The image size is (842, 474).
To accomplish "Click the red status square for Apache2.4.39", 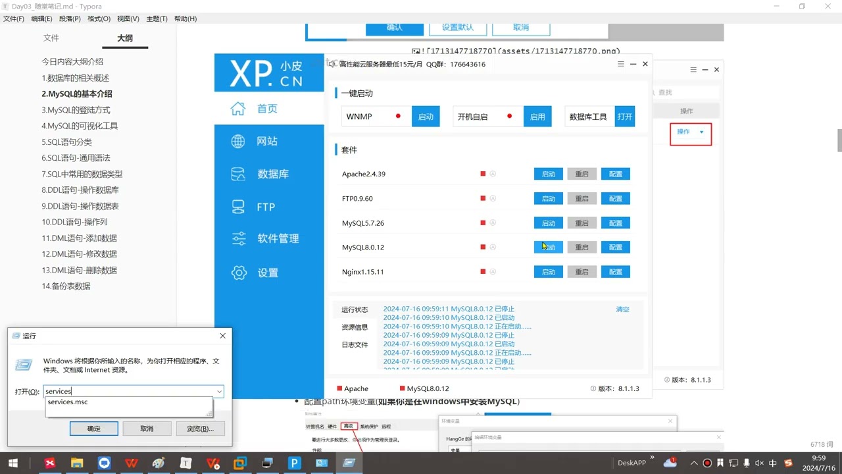I will [483, 174].
